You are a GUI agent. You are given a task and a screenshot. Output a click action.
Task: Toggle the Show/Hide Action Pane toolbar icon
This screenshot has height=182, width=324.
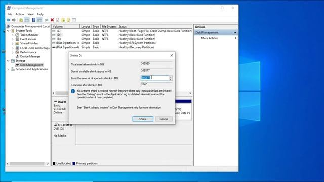(39, 20)
